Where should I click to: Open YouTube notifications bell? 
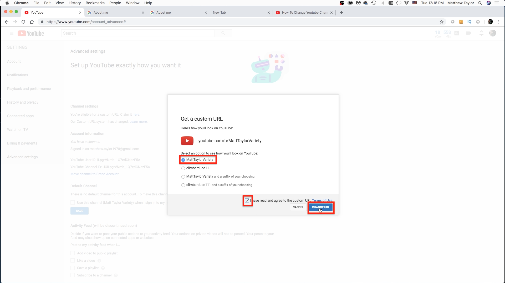point(481,33)
